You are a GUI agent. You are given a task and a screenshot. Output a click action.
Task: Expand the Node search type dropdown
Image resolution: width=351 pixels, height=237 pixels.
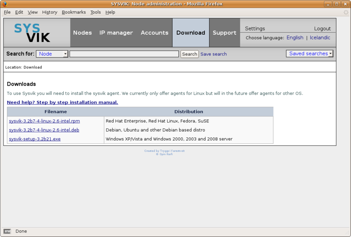point(52,54)
